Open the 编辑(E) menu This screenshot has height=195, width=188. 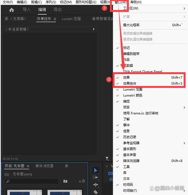[22, 2]
